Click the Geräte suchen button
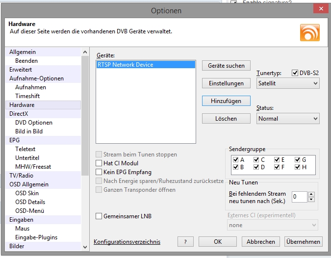331x258 pixels. 226,66
